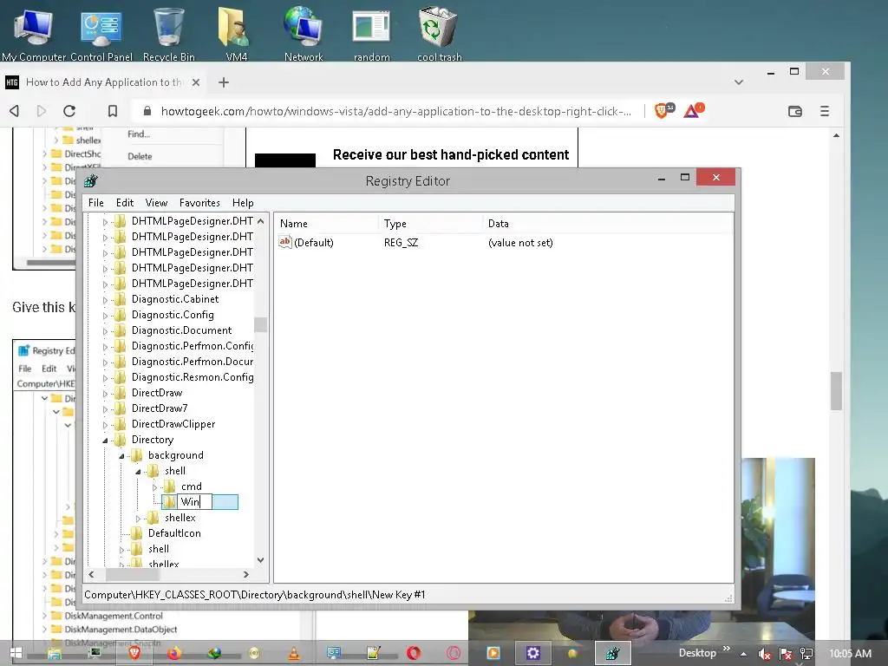Viewport: 888px width, 666px height.
Task: Collapse the Directory key
Action: tap(105, 440)
